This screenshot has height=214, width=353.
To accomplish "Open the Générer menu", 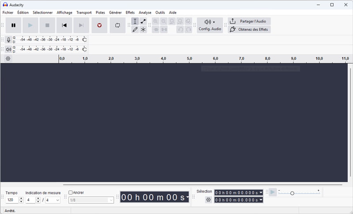I will (x=115, y=13).
